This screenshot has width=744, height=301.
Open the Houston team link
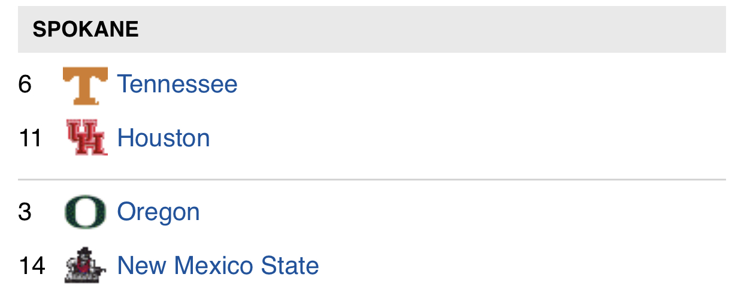(164, 138)
